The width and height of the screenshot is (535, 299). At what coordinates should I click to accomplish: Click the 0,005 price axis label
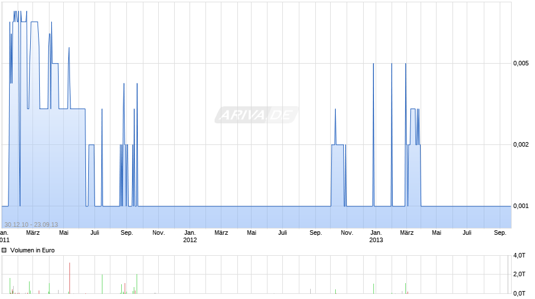coord(521,64)
